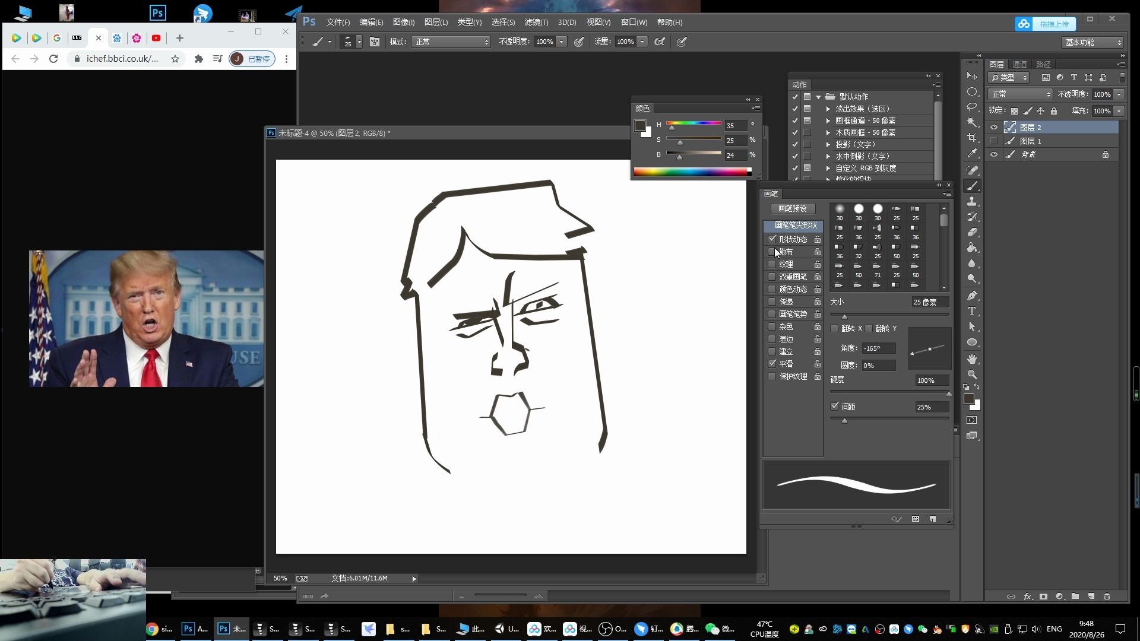1140x641 pixels.
Task: Select the Ellipse shape tool
Action: coord(972,342)
